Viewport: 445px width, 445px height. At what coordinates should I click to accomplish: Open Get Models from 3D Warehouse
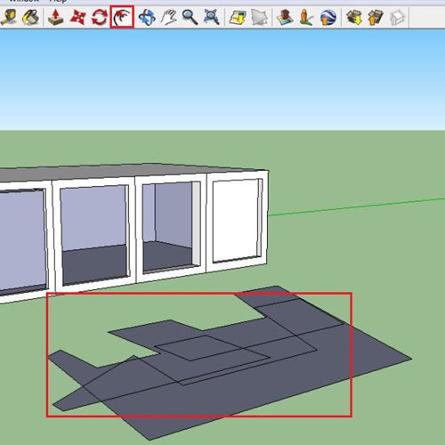[354, 17]
